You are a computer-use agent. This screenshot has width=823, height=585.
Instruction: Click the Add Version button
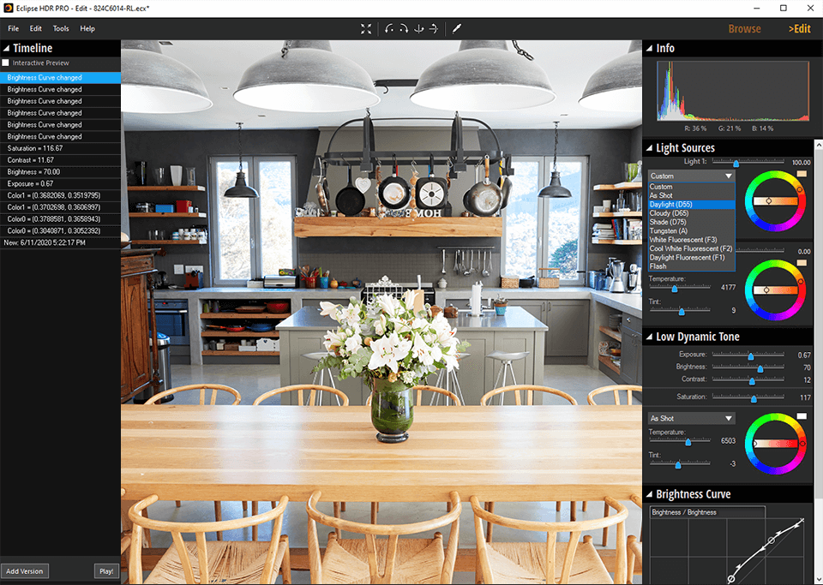[25, 570]
